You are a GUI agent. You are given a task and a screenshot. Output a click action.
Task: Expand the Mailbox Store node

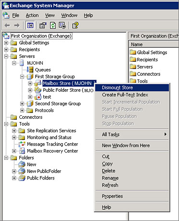(30, 83)
